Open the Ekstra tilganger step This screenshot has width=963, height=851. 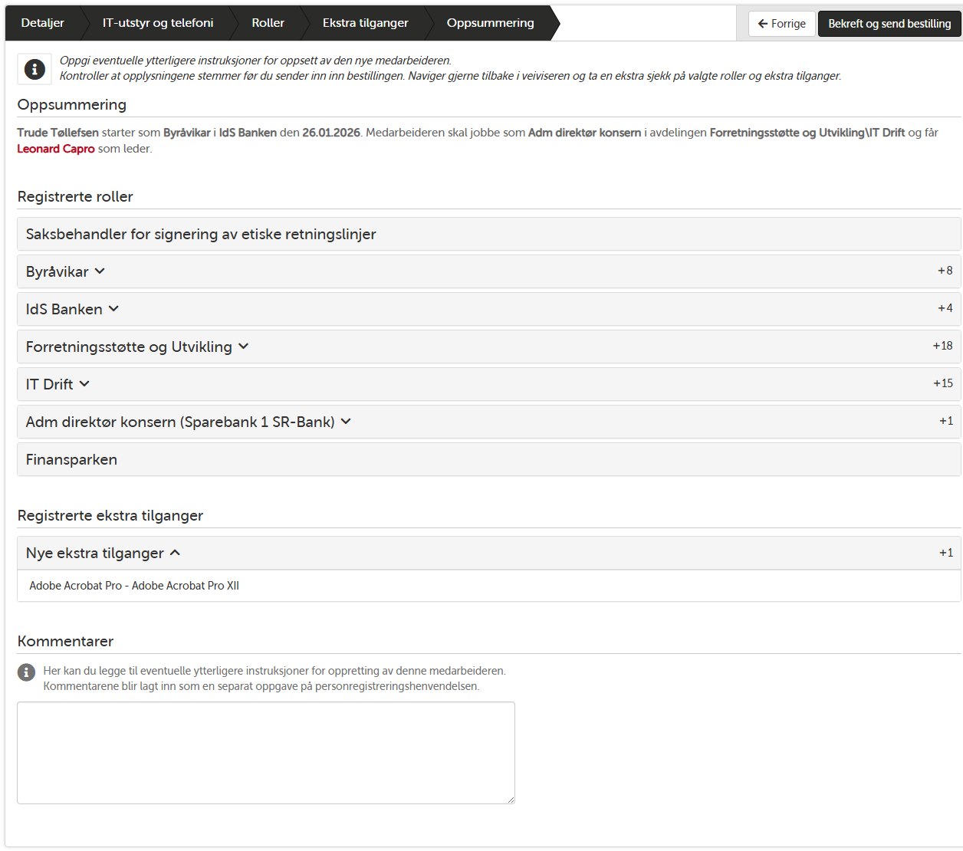click(x=365, y=23)
